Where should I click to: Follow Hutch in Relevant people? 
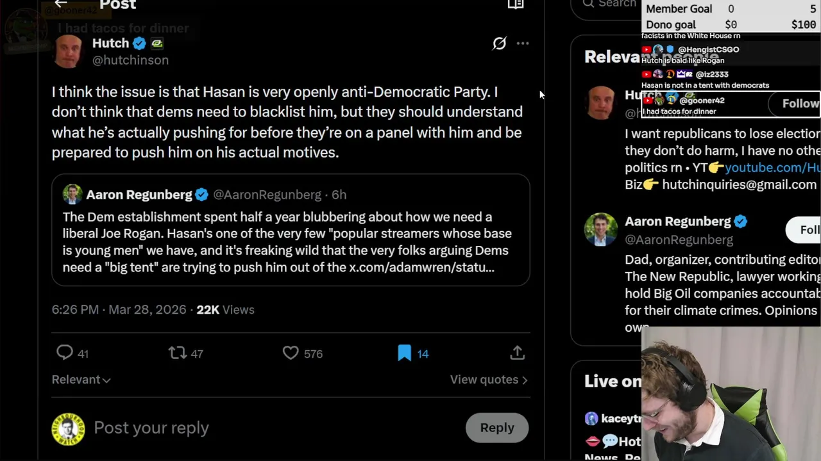tap(799, 104)
